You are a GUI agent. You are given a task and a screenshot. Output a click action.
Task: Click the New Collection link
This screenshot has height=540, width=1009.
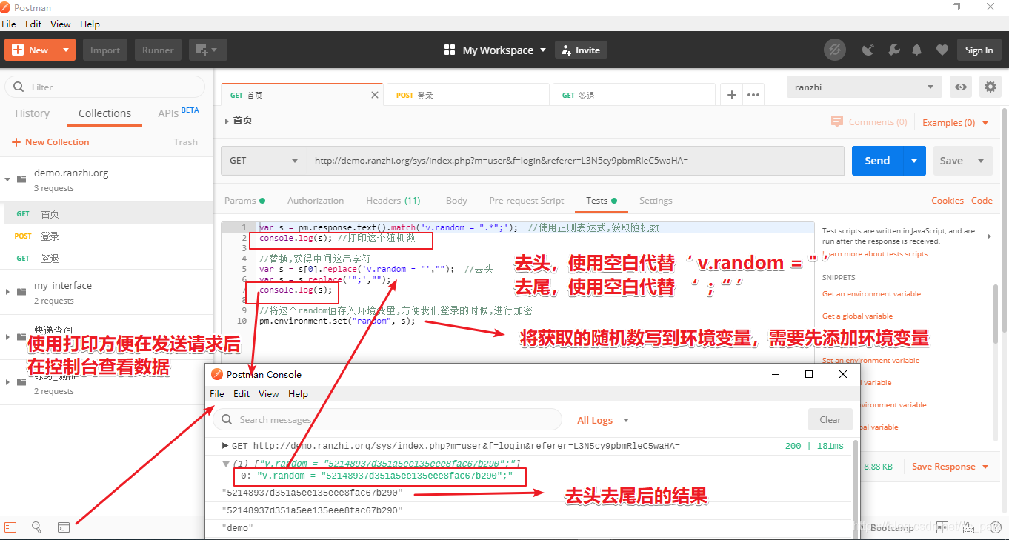(50, 142)
